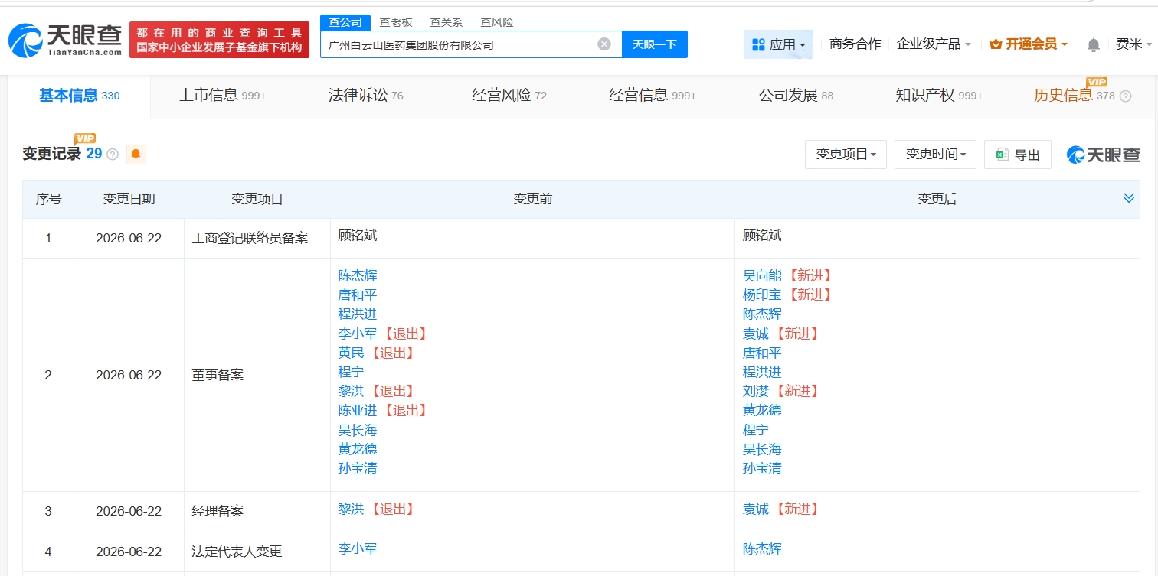Open the 黄民 person link

click(x=351, y=353)
